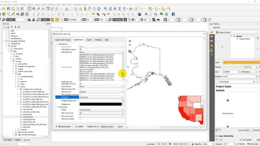Screen dimensions: 260x146
Task: Click the orange Color swatch in Layer Styling
Action: point(241,62)
